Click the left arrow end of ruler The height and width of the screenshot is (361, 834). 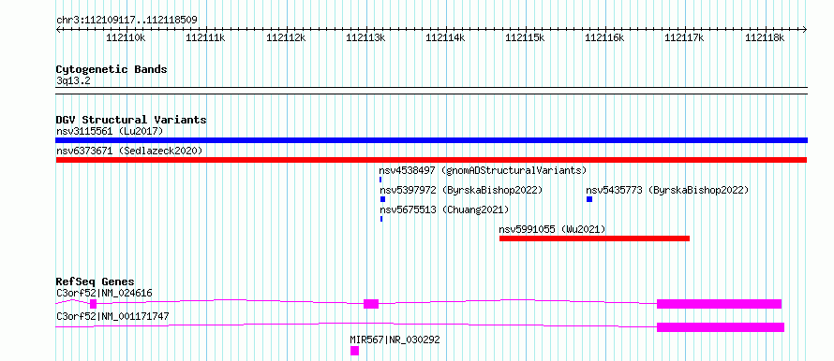[58, 30]
